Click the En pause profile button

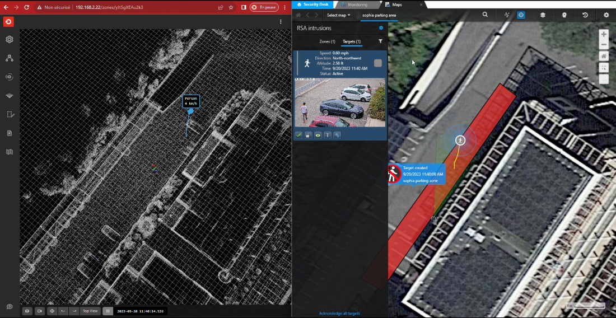click(x=264, y=7)
